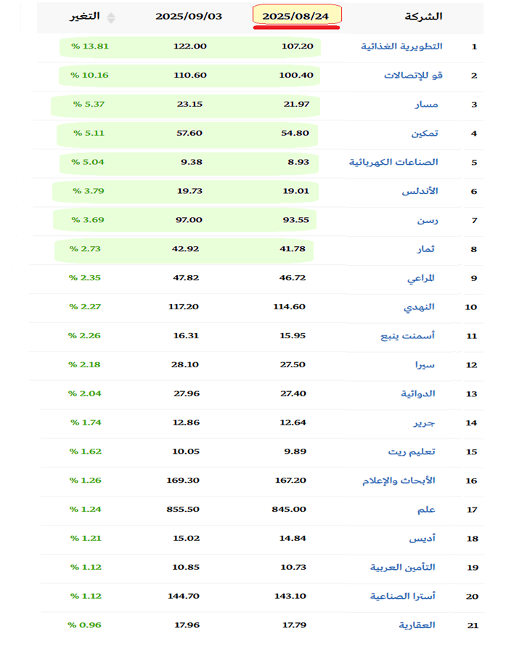This screenshot has width=514, height=657.
Task: Open company link الأبحاث والإعلام
Action: click(x=399, y=480)
